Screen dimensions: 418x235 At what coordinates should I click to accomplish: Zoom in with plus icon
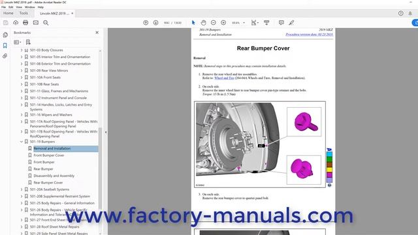click(x=223, y=23)
